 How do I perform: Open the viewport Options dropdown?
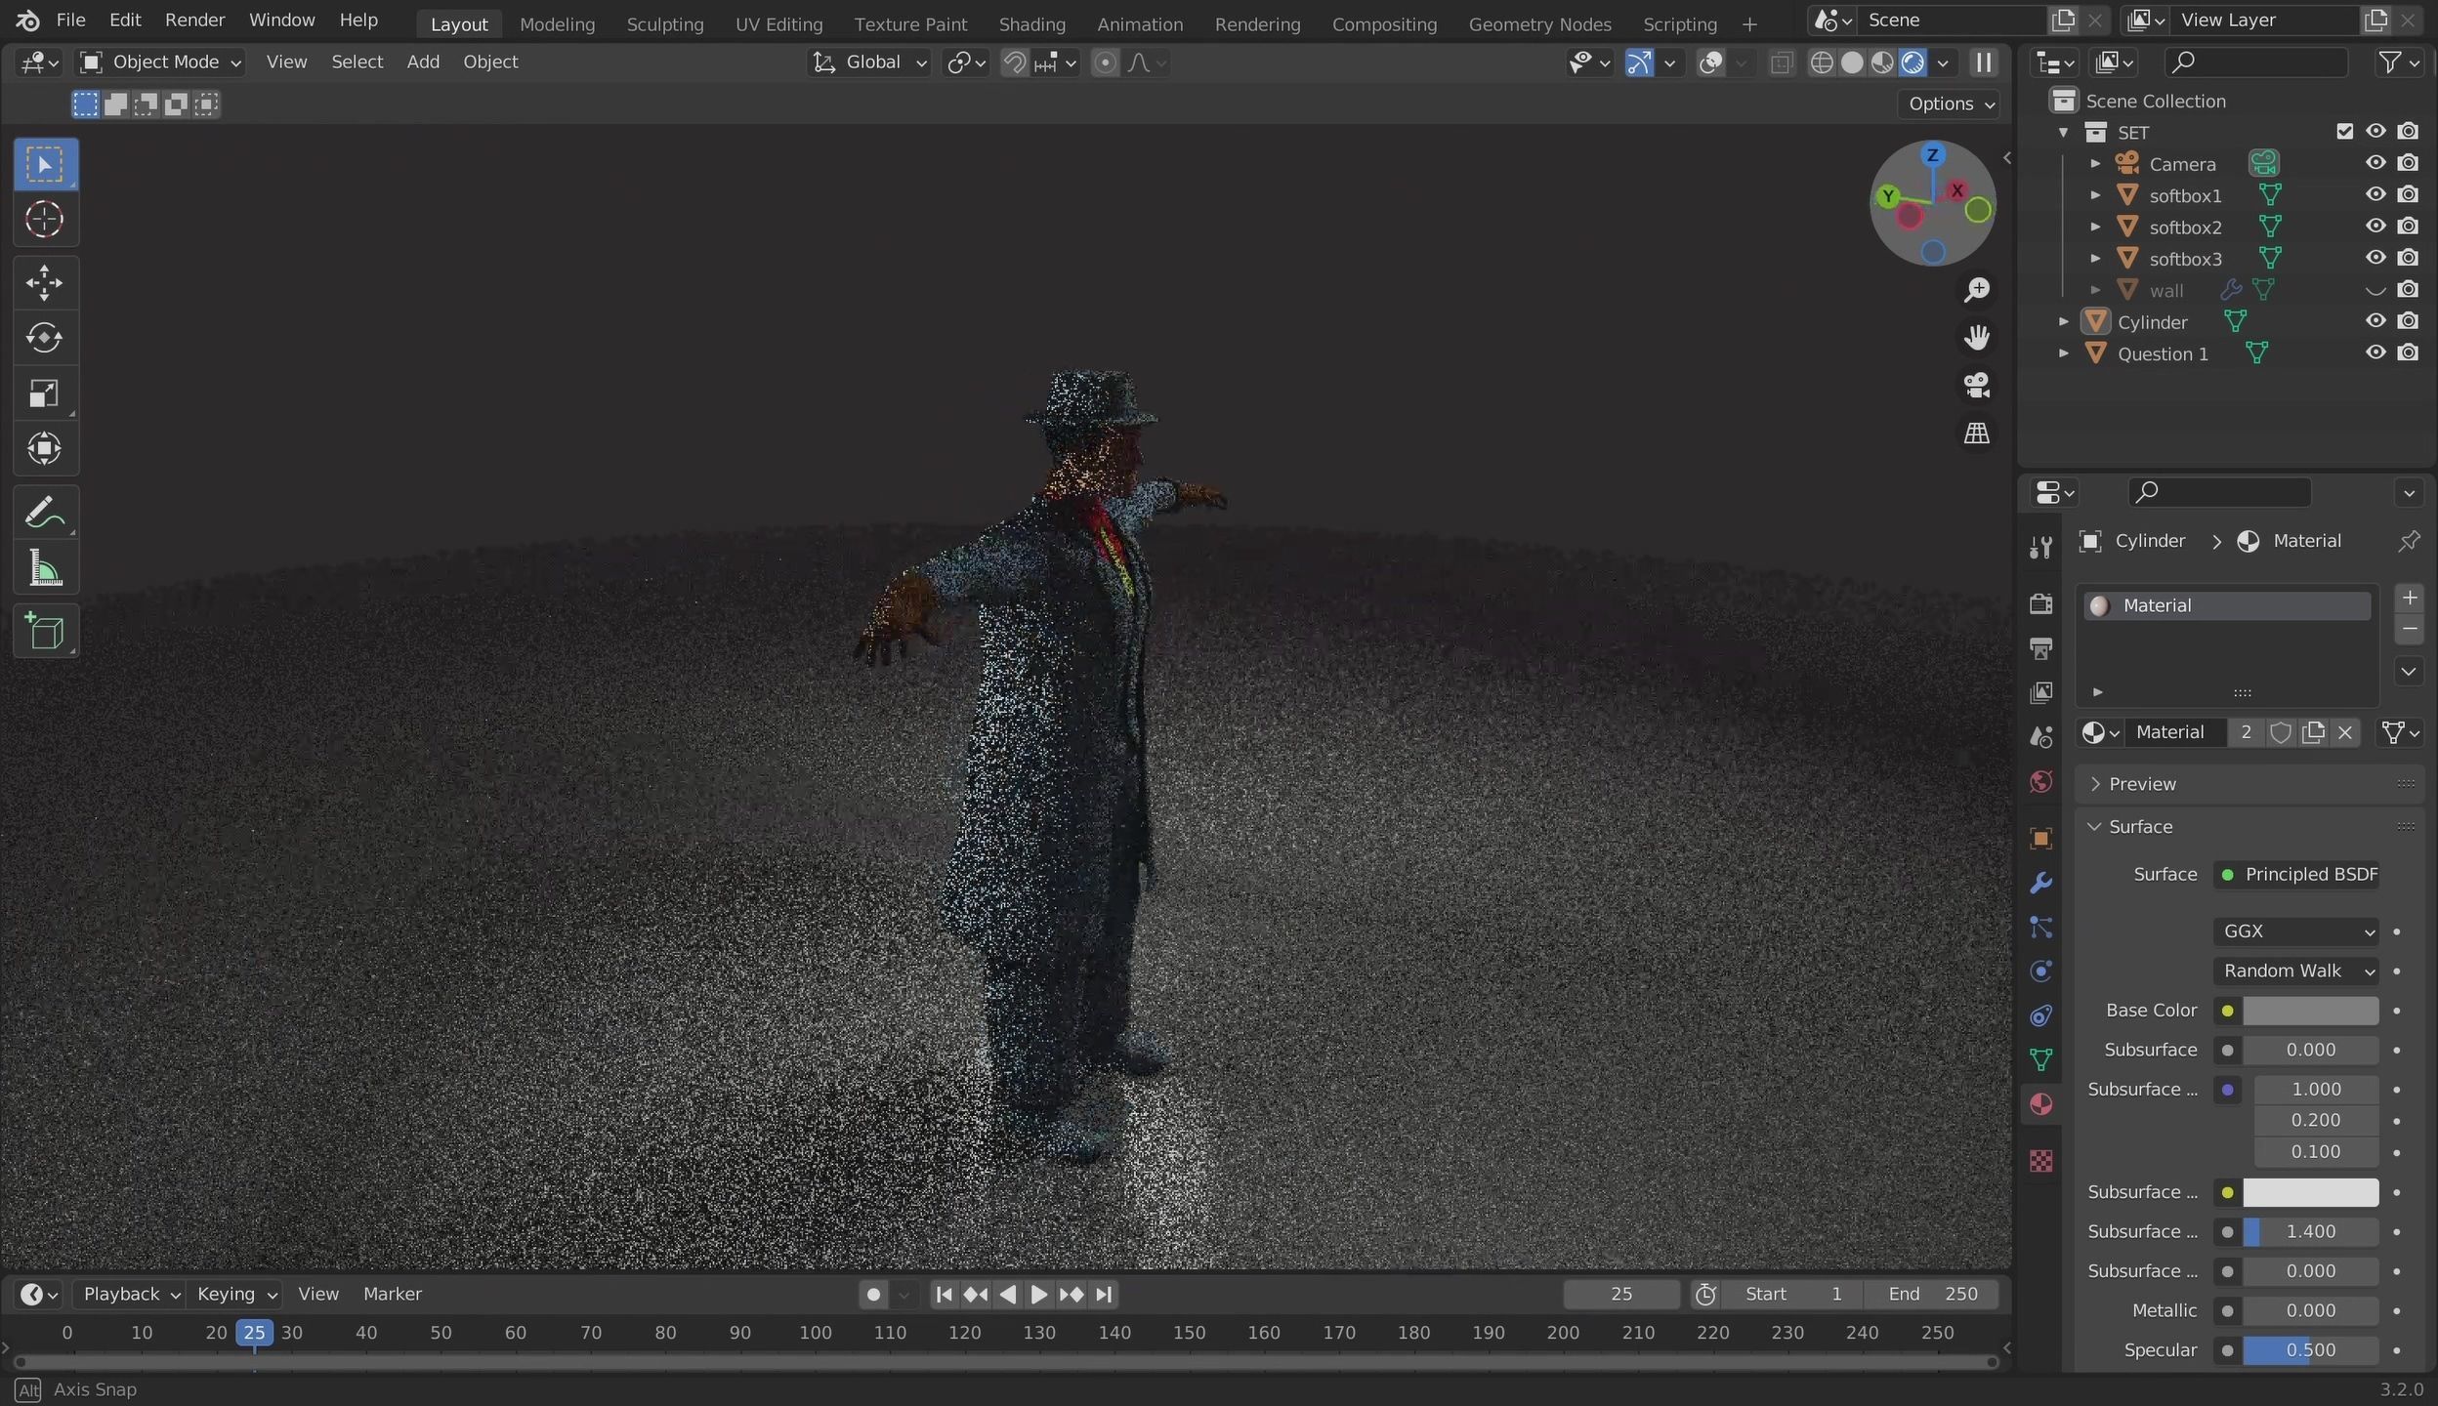[x=1950, y=103]
